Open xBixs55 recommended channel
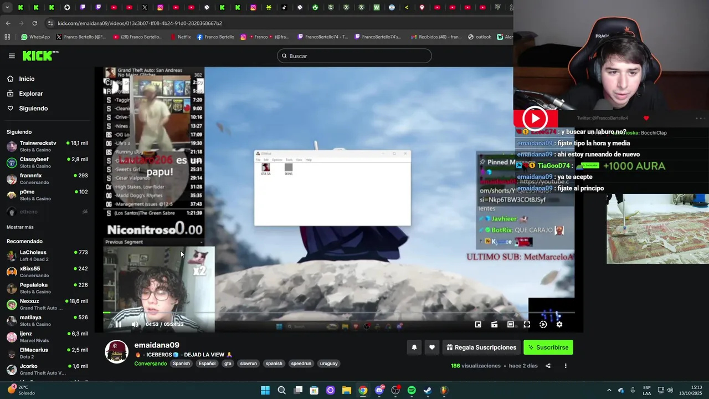 pos(47,272)
